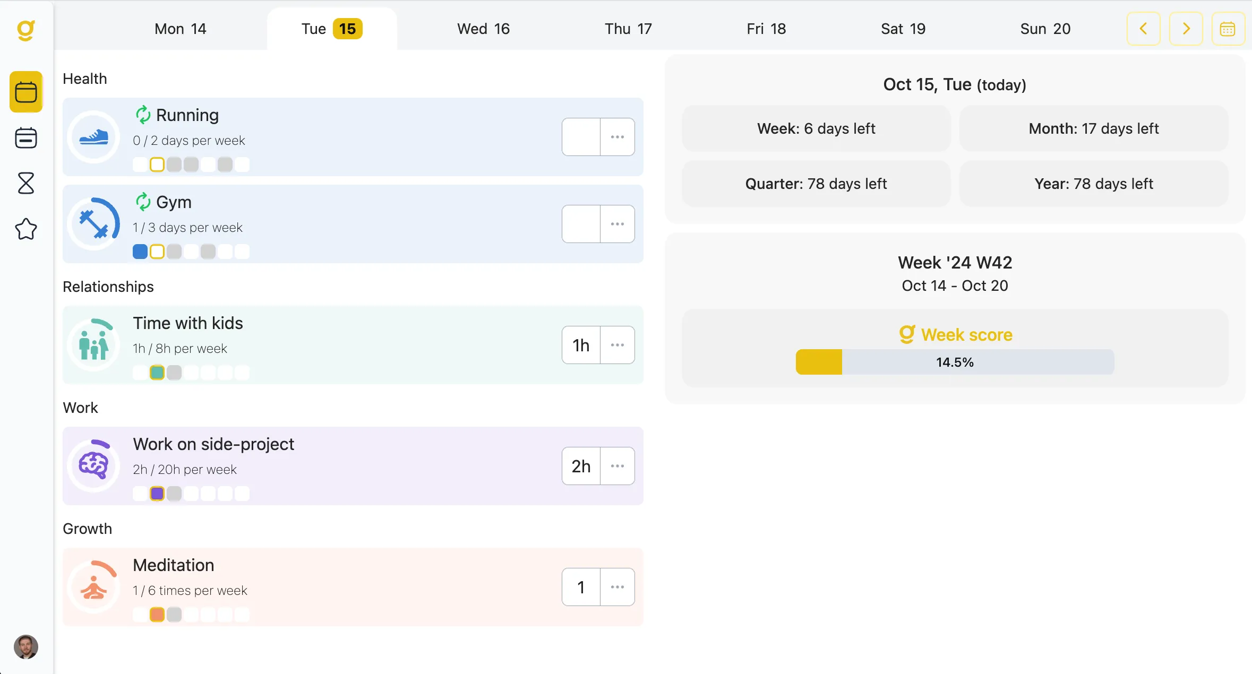The width and height of the screenshot is (1252, 674).
Task: Click the Gym dumbbell habit icon
Action: tap(93, 223)
